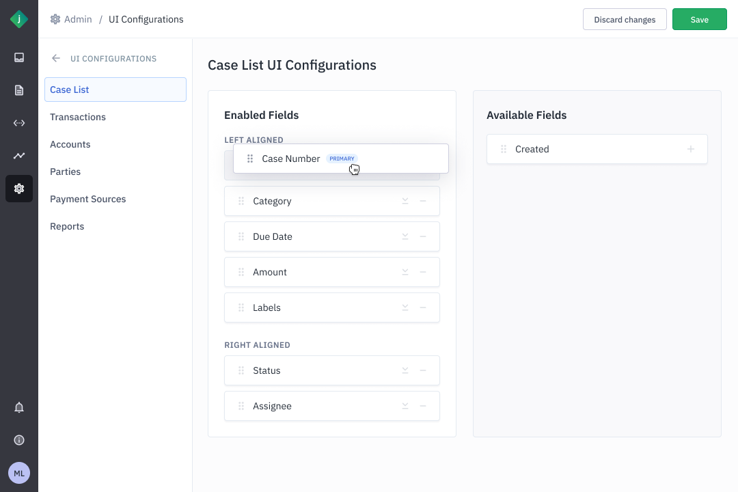
Task: Click the Save button
Action: coord(699,20)
